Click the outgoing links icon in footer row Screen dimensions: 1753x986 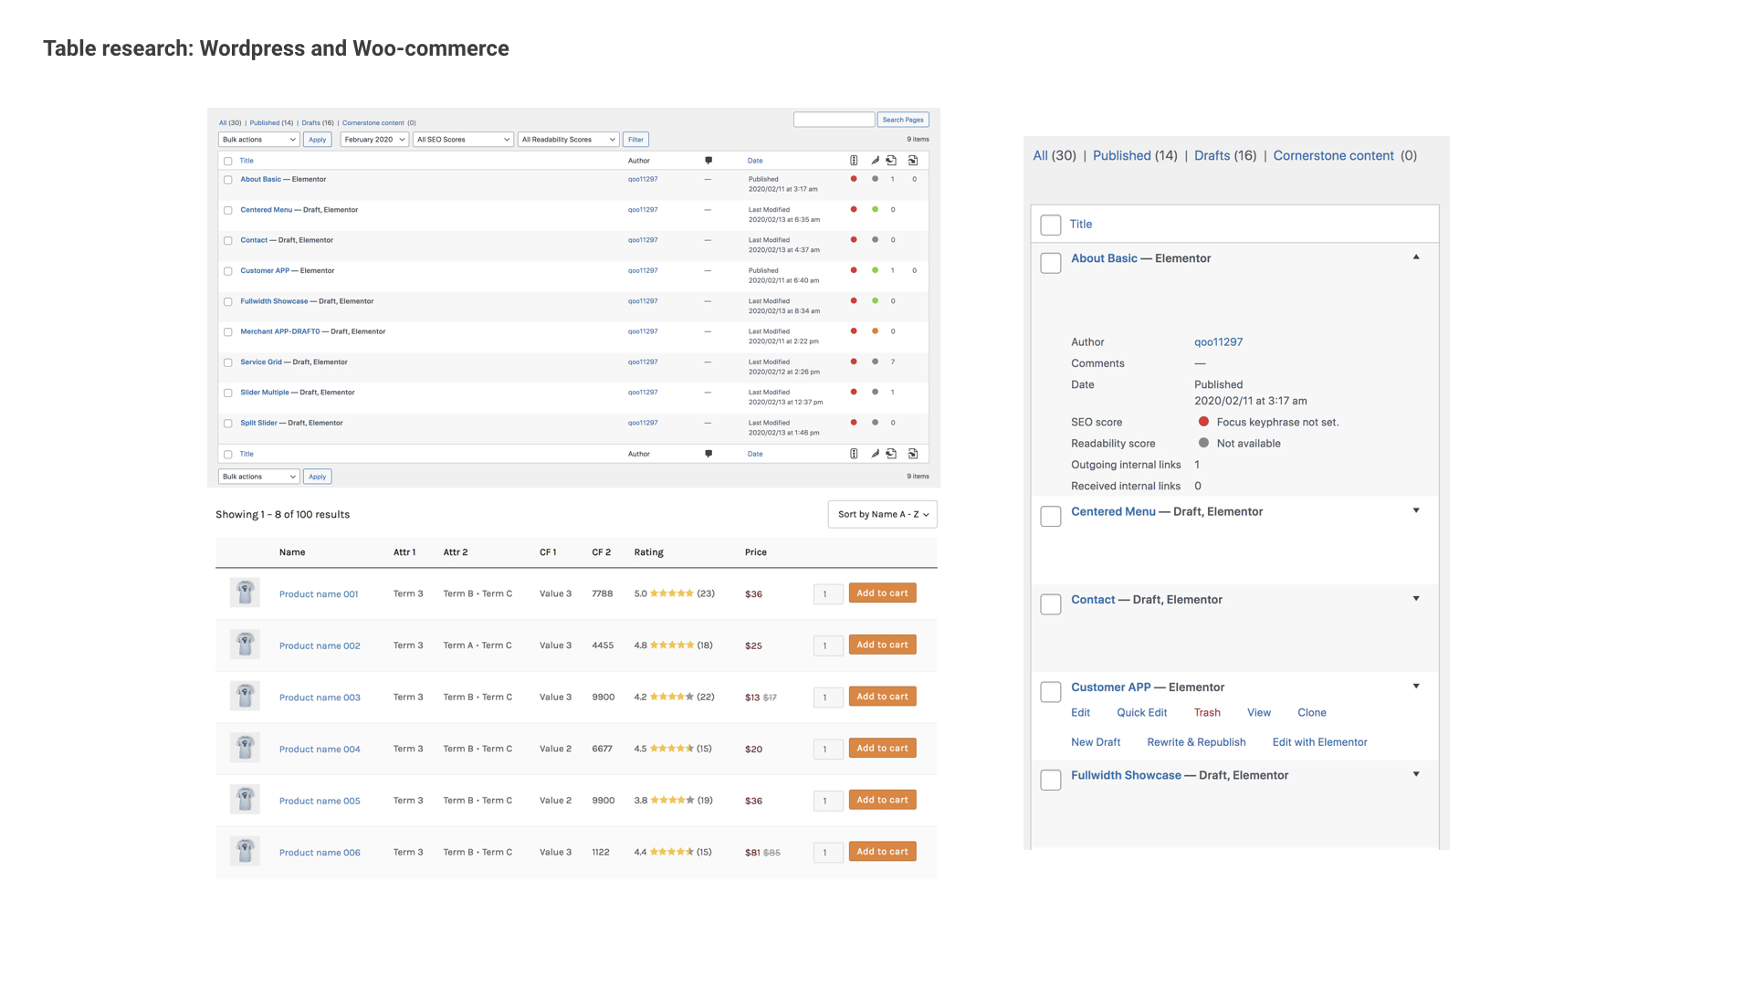click(x=891, y=454)
